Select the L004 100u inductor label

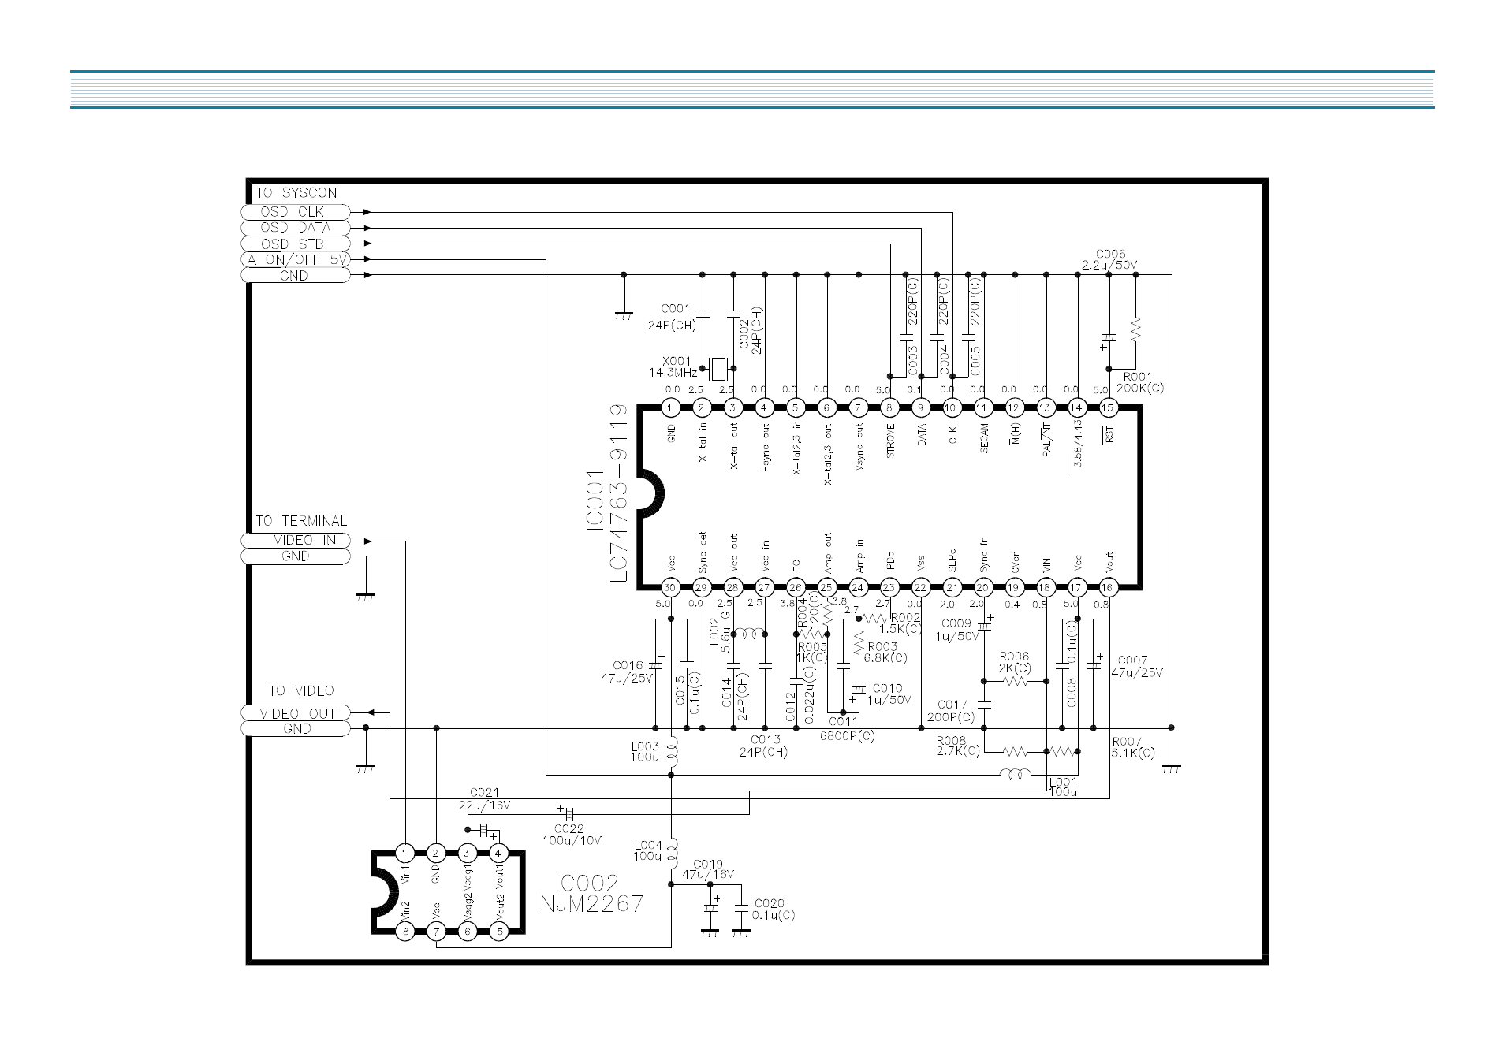(x=648, y=850)
